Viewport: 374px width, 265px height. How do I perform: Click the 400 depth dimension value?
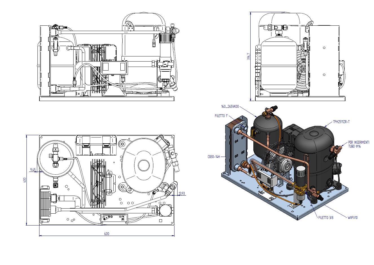(x=25, y=179)
